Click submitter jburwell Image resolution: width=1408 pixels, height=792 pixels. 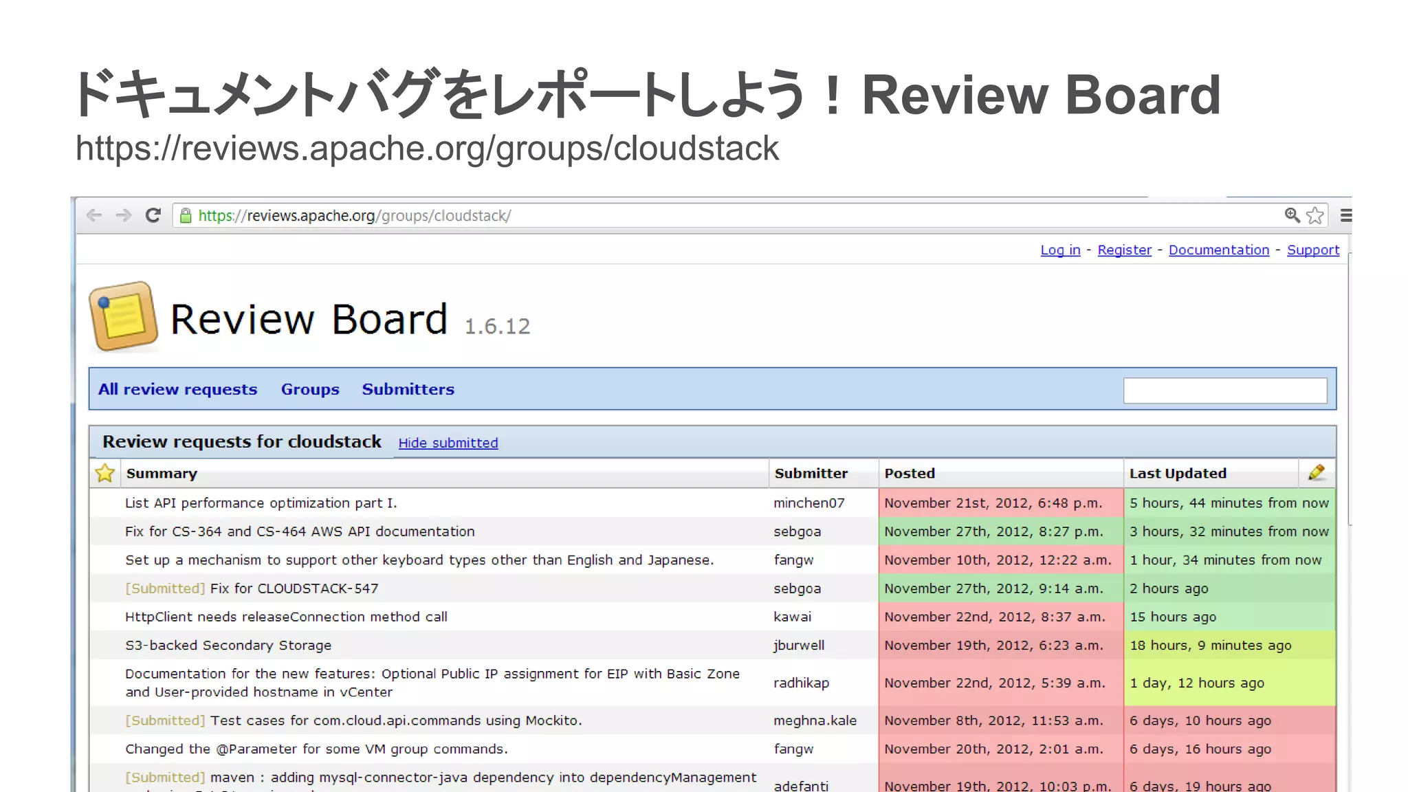click(799, 646)
